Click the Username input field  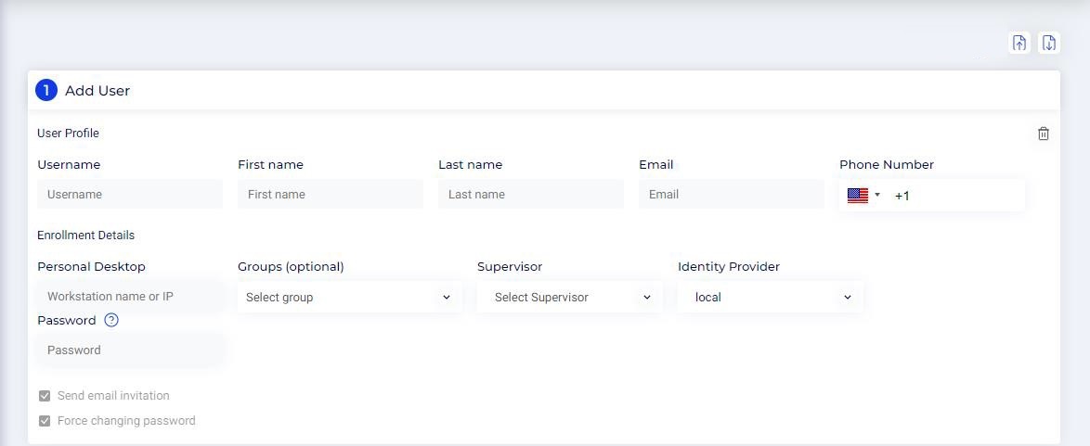point(130,195)
